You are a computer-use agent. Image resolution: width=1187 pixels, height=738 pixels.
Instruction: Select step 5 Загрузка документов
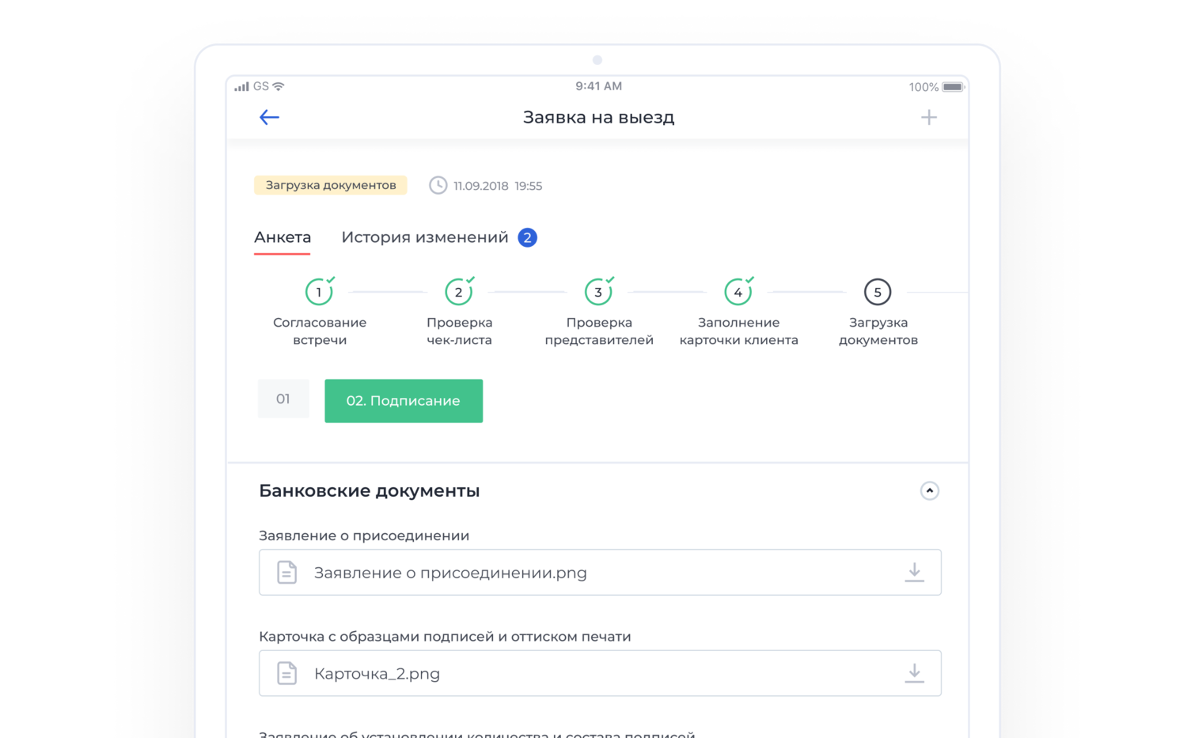(x=878, y=312)
